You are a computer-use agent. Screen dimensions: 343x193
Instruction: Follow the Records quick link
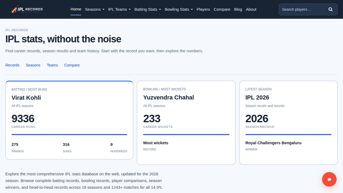coord(12,65)
